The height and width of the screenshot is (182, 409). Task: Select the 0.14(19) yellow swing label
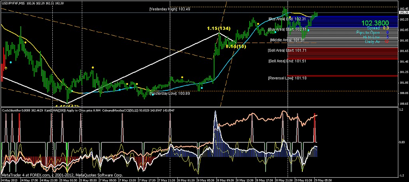[x=235, y=46]
